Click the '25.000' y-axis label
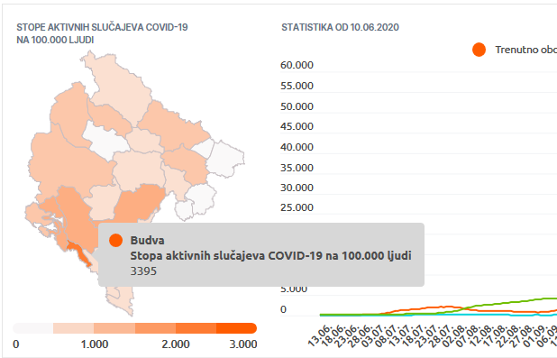The height and width of the screenshot is (358, 557). point(297,207)
